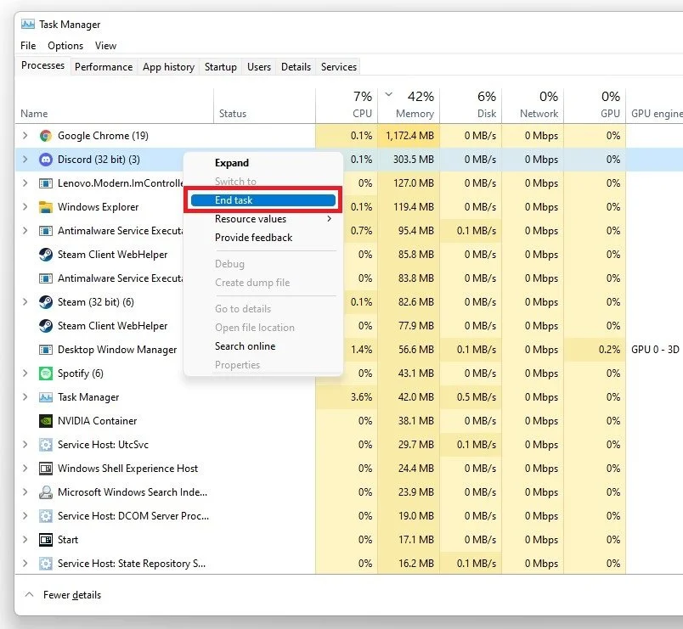
Task: Switch to the Performance tab
Action: pos(104,67)
